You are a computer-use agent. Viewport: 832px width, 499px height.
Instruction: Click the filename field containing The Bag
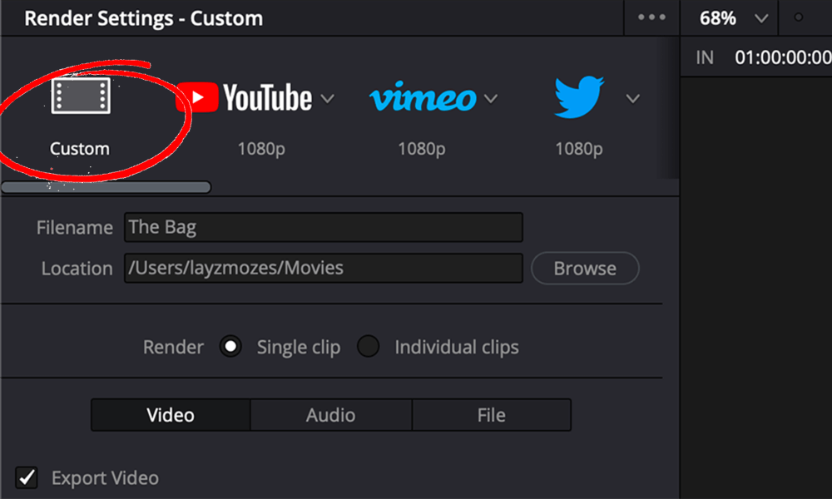coord(323,226)
